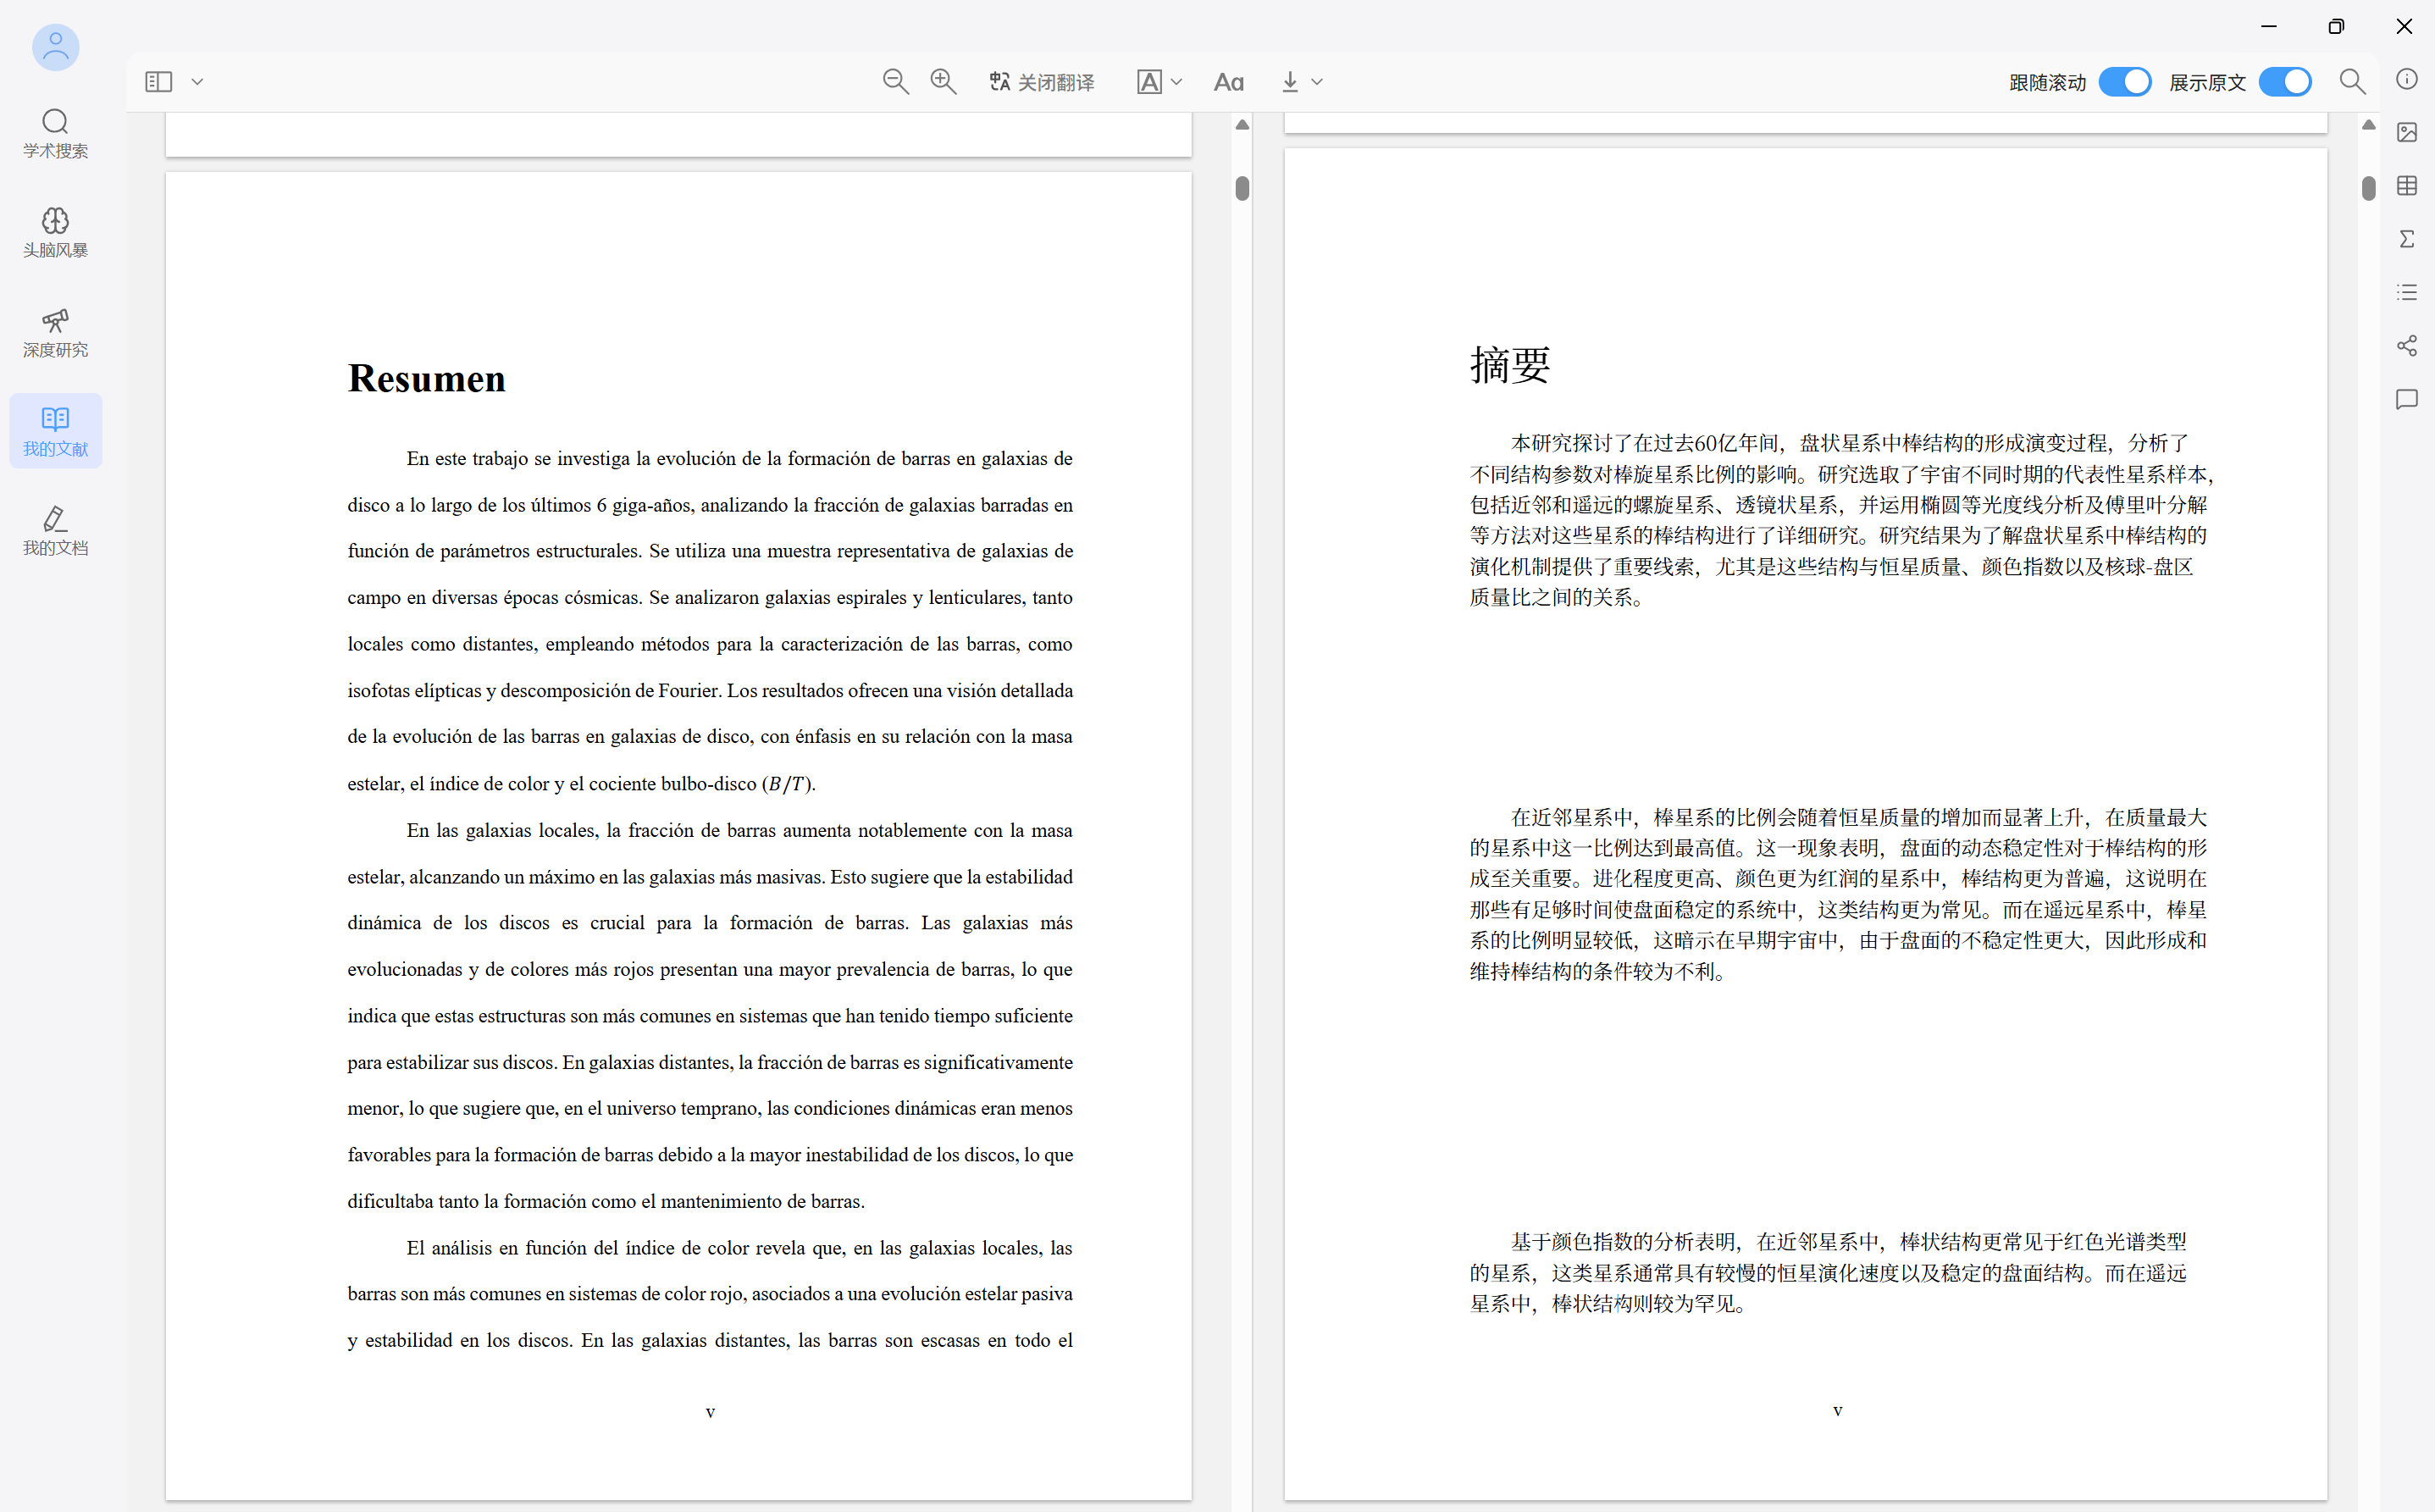The width and height of the screenshot is (2435, 1512).
Task: Toggle 跟随滚动 sync scrolling switch
Action: 2125,82
